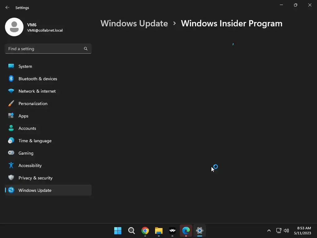Viewport: 317px width, 238px height.
Task: Open the network status tray icon
Action: 279,231
